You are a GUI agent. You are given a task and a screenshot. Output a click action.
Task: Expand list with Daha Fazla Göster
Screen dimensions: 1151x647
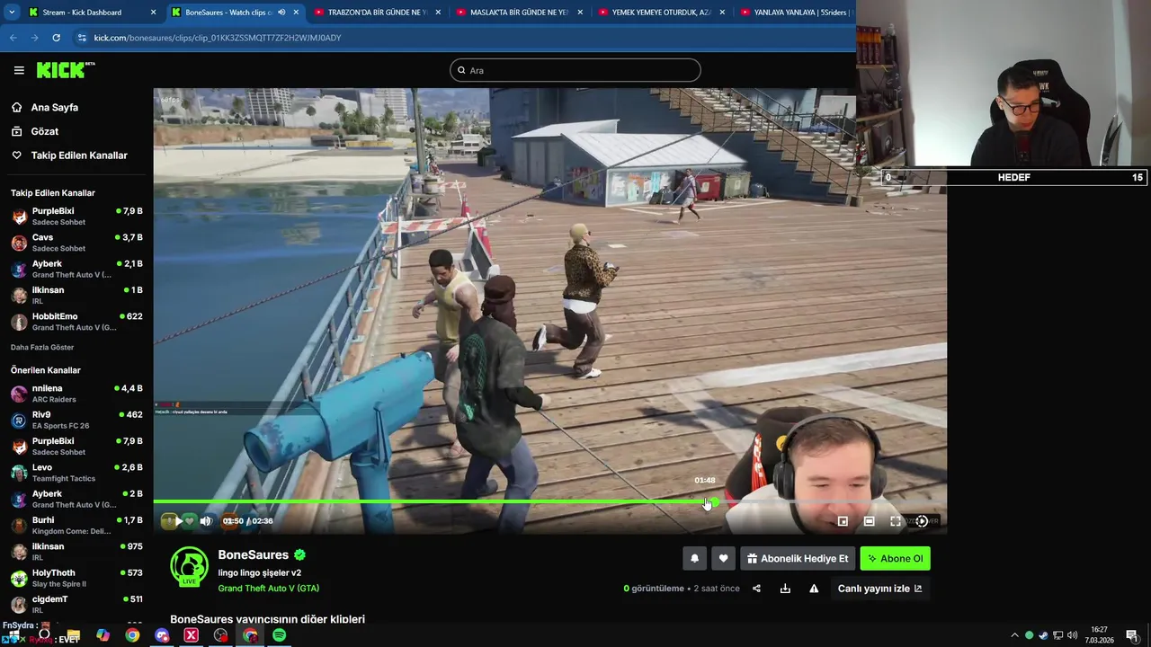click(42, 348)
